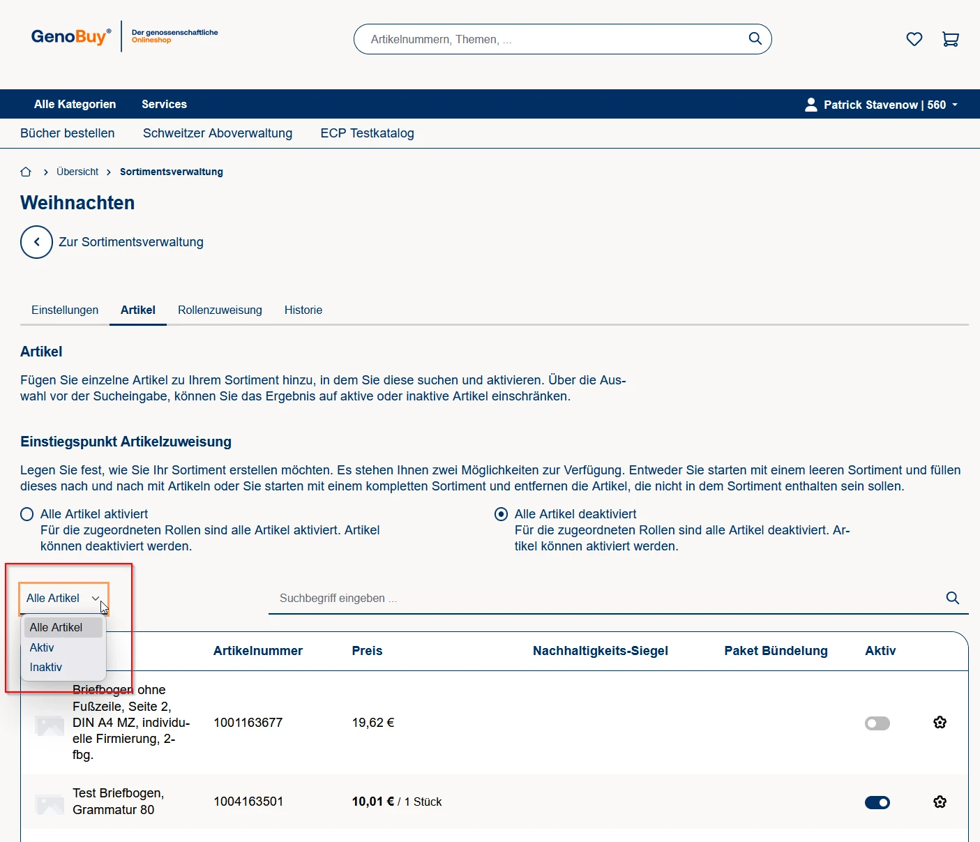Enable the toggle for article 1001163677
The height and width of the screenshot is (842, 980).
pos(877,723)
